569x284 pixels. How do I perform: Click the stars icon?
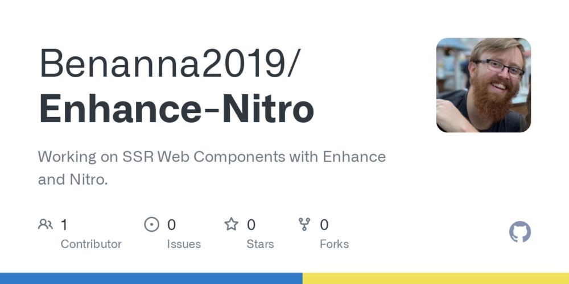coord(231,224)
